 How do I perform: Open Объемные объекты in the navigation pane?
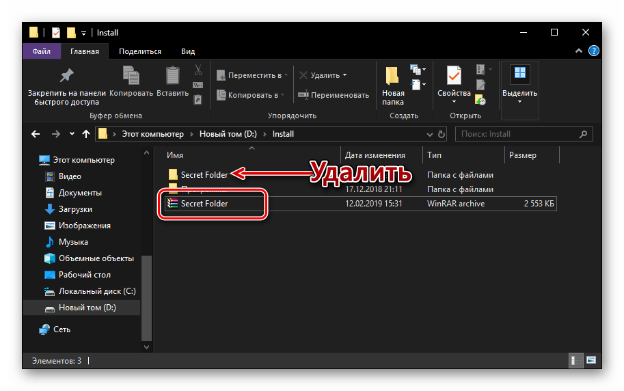point(96,258)
